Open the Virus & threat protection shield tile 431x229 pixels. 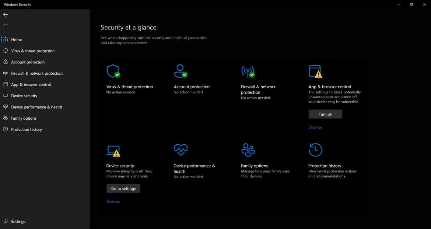coord(113,71)
